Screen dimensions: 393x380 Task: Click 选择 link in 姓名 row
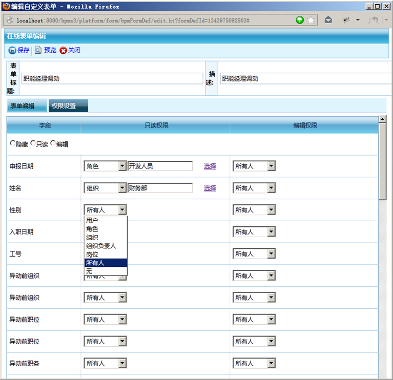(210, 188)
